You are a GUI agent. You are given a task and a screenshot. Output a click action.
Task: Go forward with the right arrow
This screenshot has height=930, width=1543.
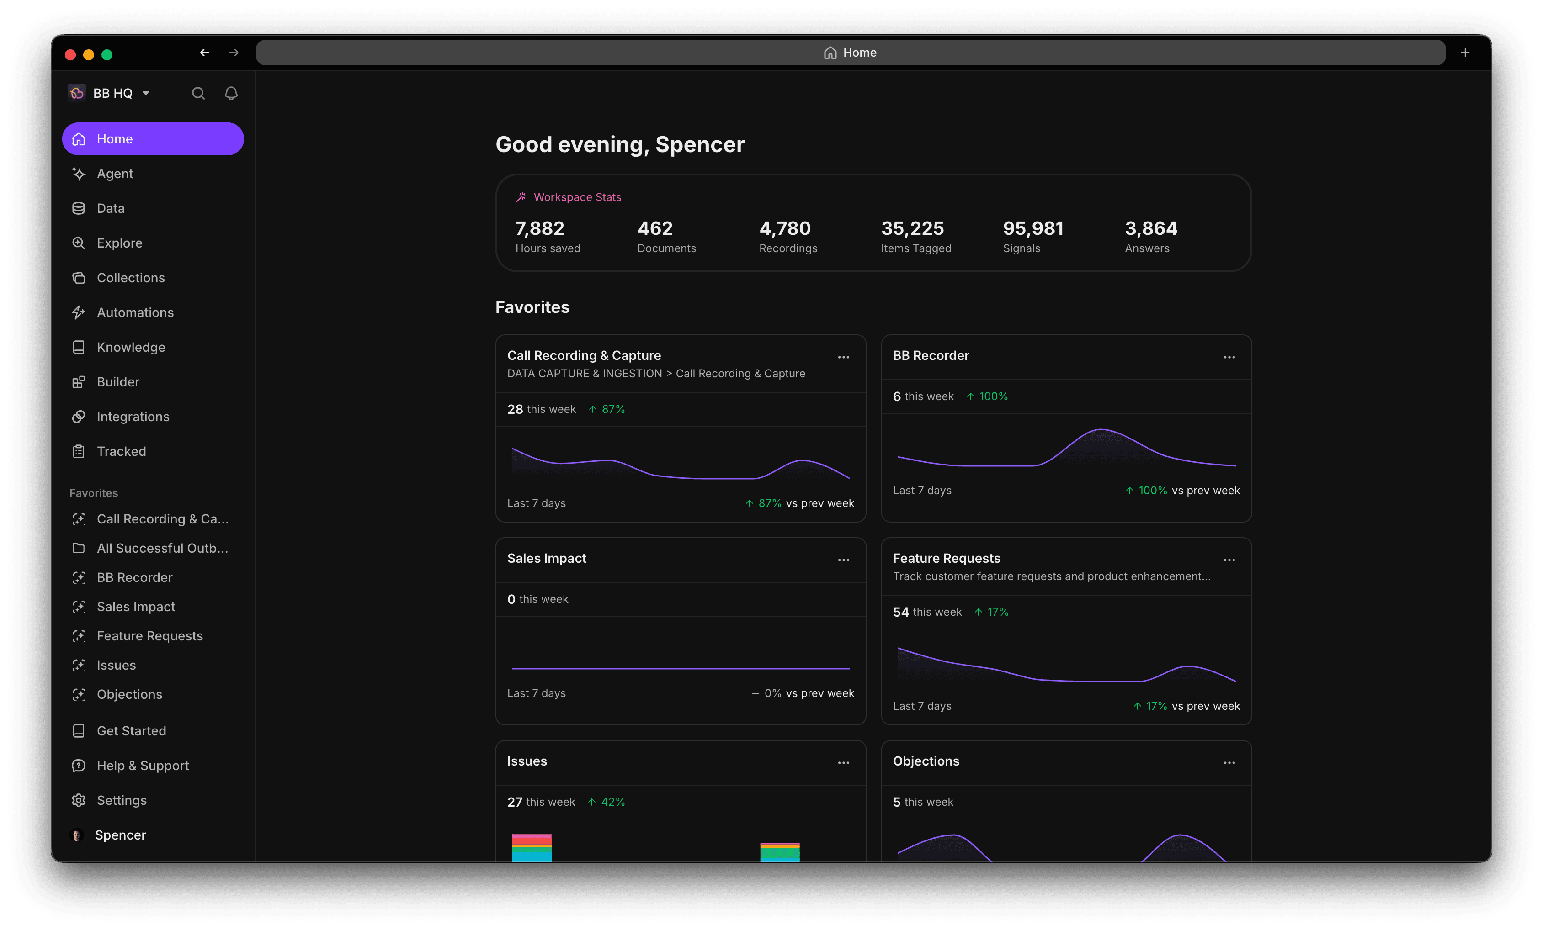(234, 53)
